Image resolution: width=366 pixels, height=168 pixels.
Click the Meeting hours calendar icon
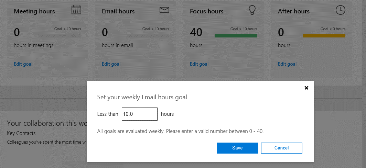76,10
